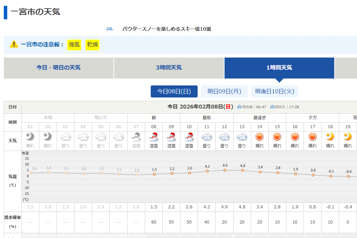Click the 16時 sun weather icon
Image resolution: width=357 pixels, height=238 pixels.
click(295, 137)
